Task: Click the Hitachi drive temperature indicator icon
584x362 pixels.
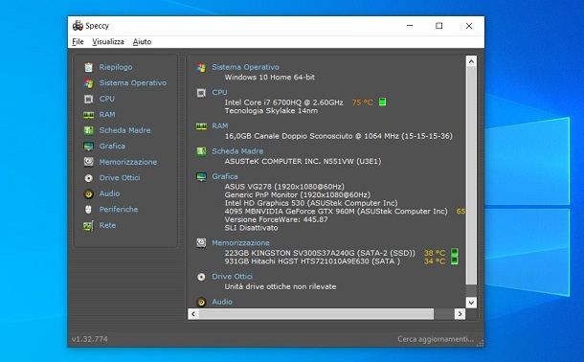Action: 455,260
